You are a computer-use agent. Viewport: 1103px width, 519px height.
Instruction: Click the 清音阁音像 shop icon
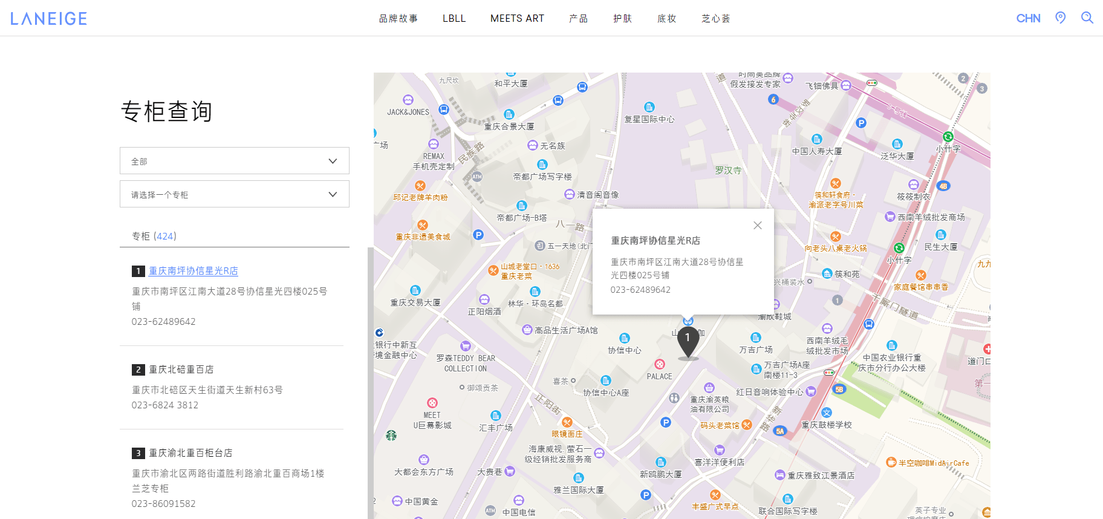click(x=570, y=194)
